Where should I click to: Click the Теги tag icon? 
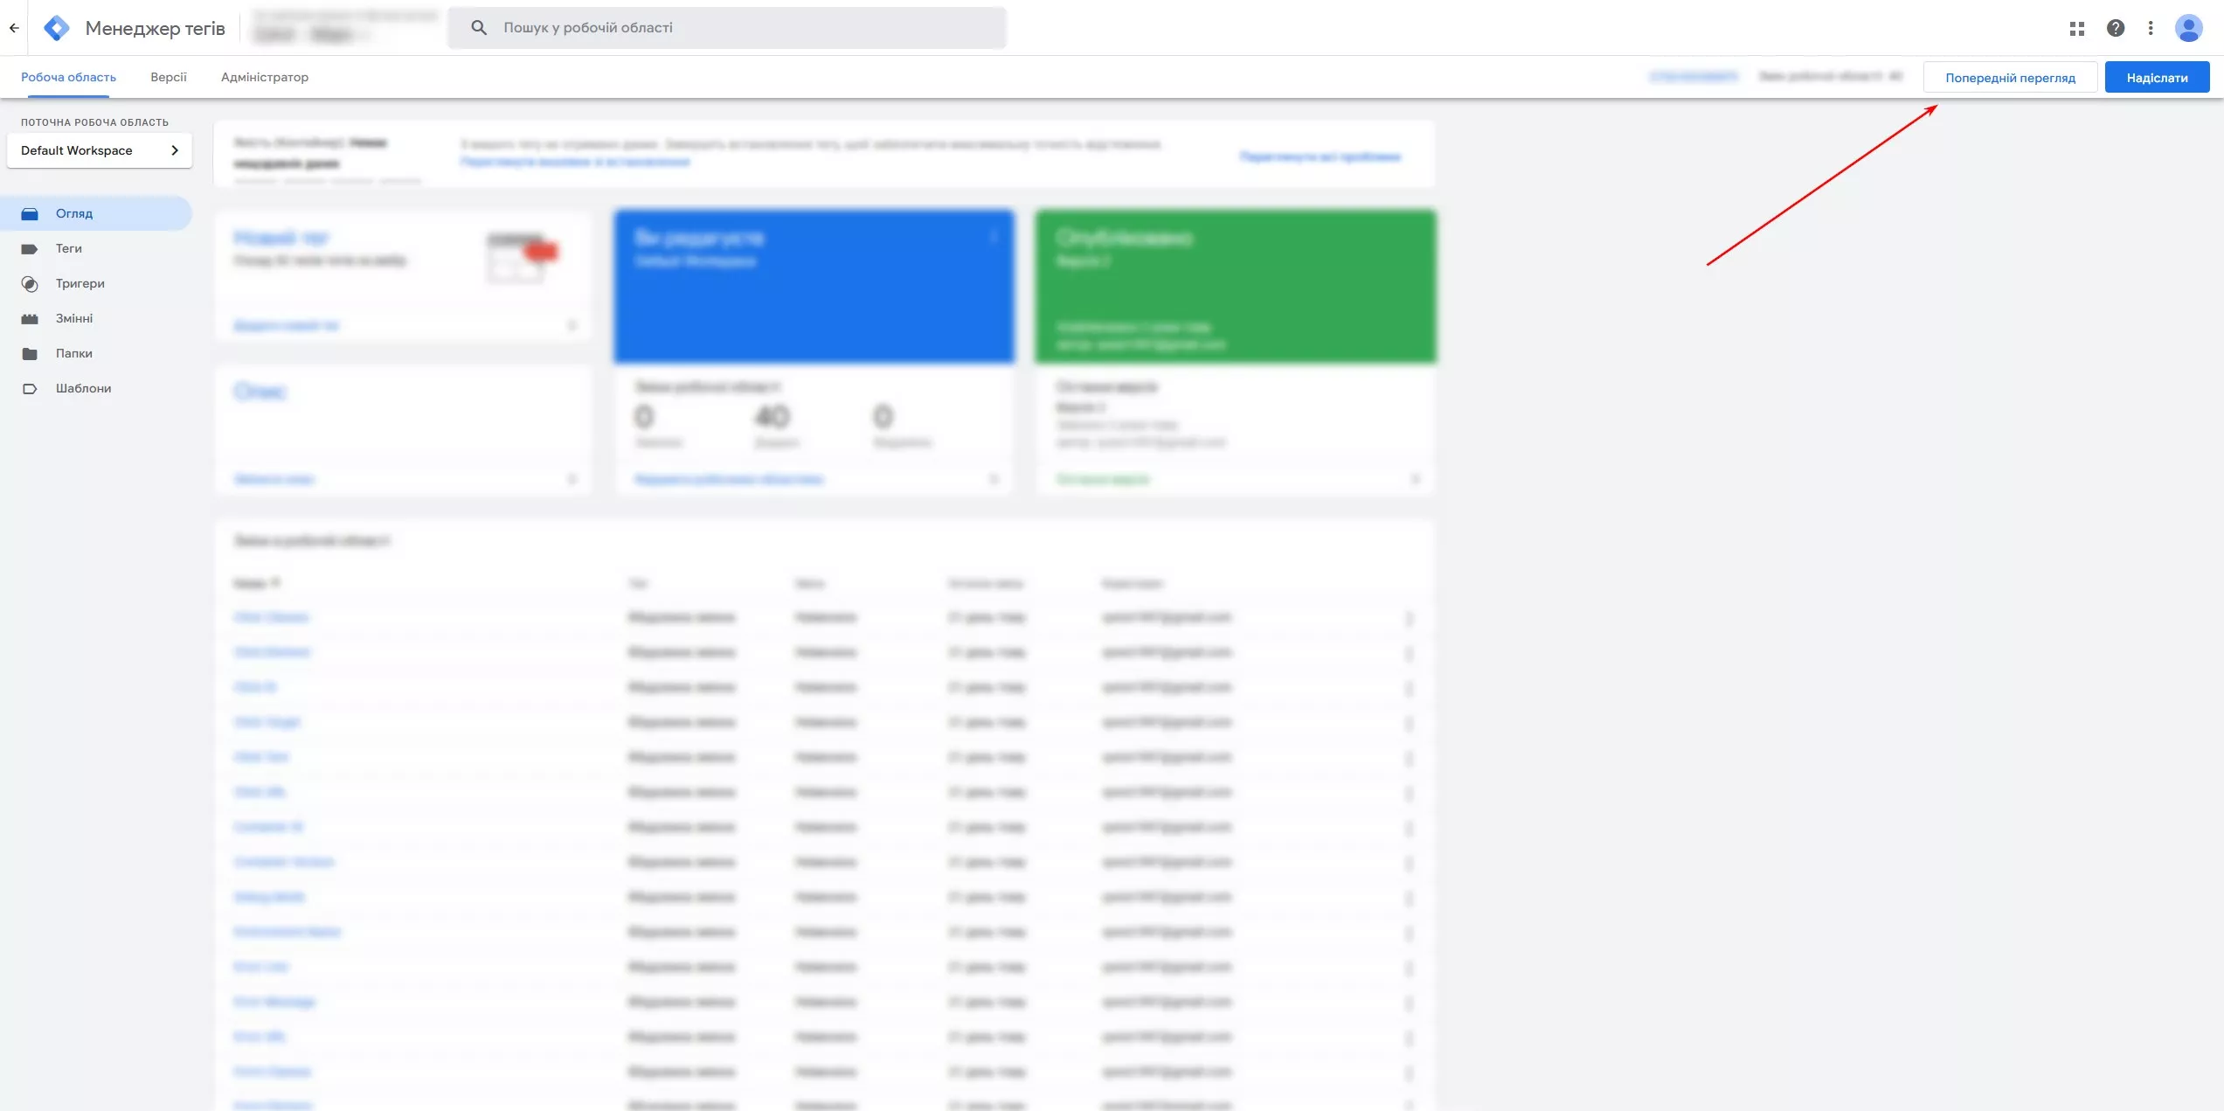click(30, 248)
